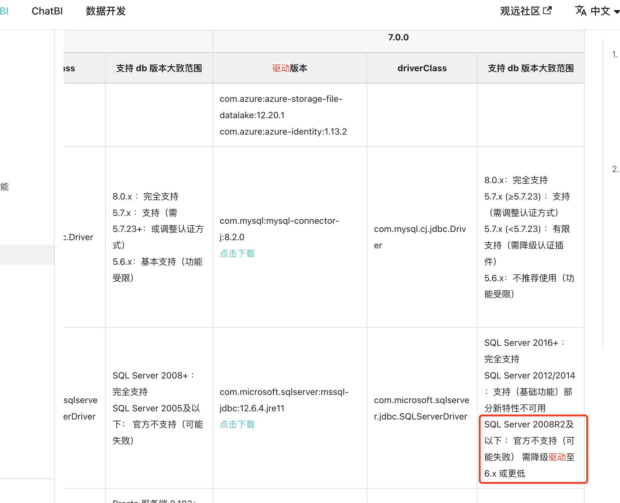Viewport: 620px width, 503px height.
Task: Click the driverClass column header
Action: [x=422, y=68]
